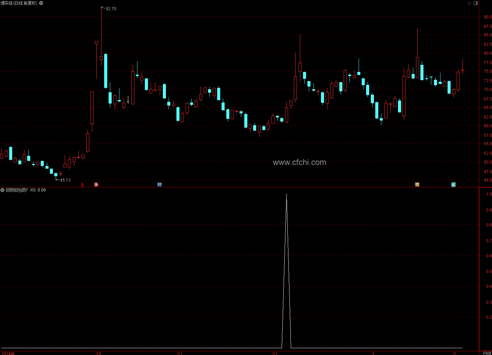Click the red S event marker
The width and height of the screenshot is (492, 355).
(x=82, y=185)
